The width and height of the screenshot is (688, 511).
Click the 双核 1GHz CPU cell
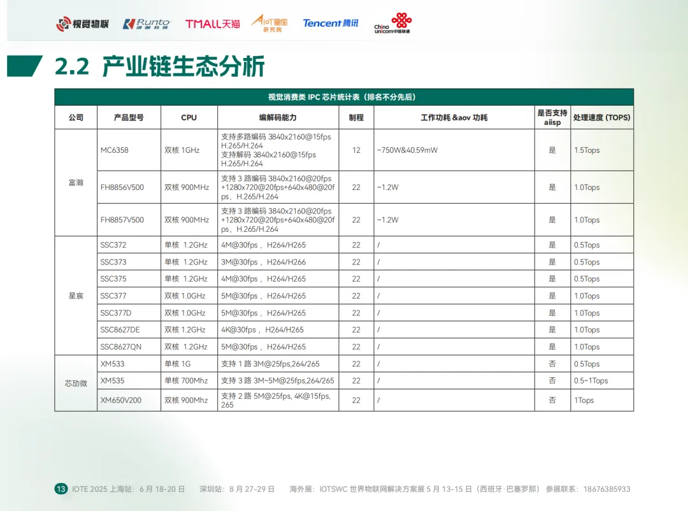pos(189,150)
